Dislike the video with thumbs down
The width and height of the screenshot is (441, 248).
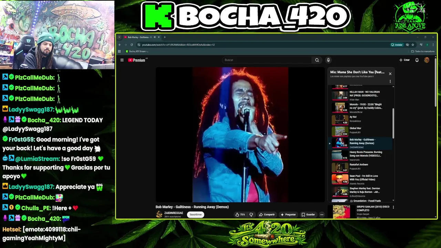tap(251, 215)
